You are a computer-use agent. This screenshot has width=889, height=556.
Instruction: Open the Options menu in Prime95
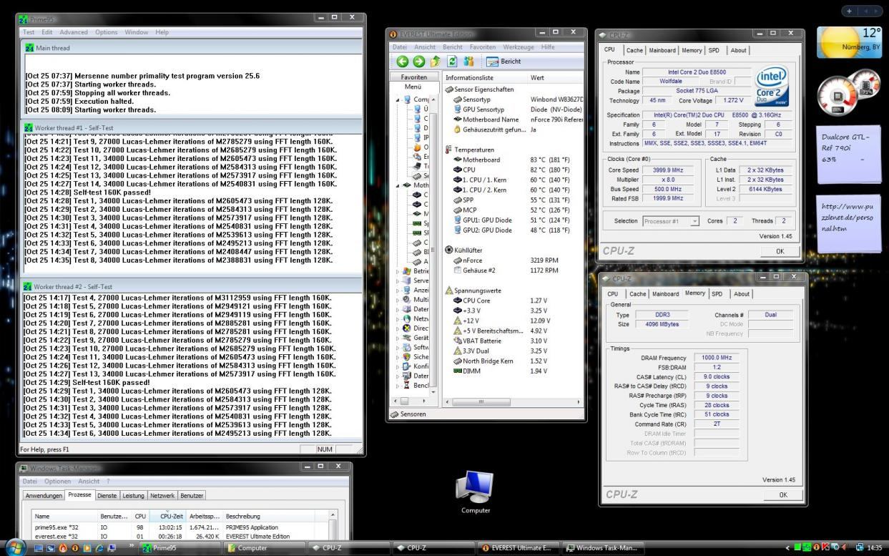pyautogui.click(x=106, y=32)
